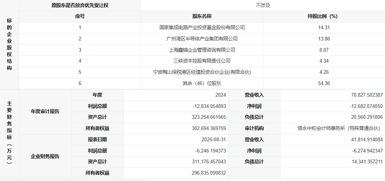This screenshot has width=385, height=181.
Task: Click the 上海鑫锚企业管理咨询有限公司 cell
Action: [x=202, y=50]
